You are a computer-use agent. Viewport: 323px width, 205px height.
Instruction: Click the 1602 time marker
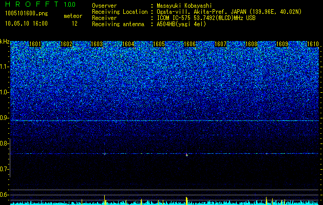point(67,44)
